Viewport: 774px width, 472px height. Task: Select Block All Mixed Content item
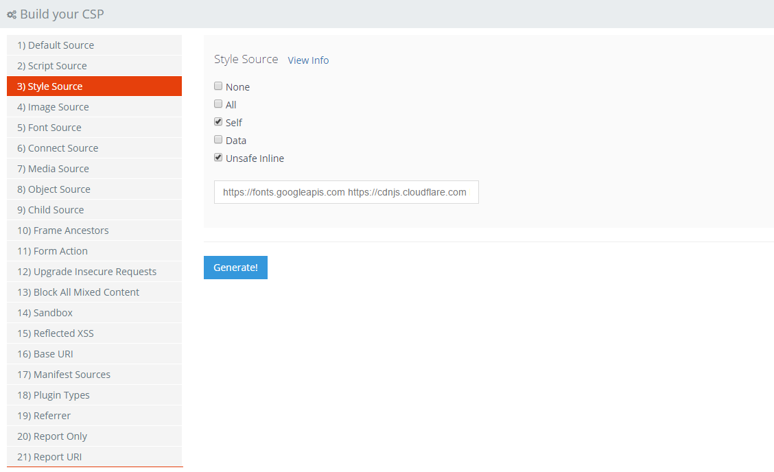94,292
